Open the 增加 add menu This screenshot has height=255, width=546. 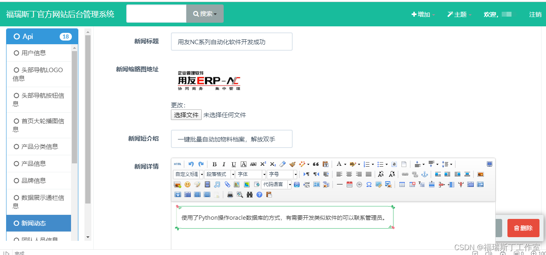click(x=423, y=14)
